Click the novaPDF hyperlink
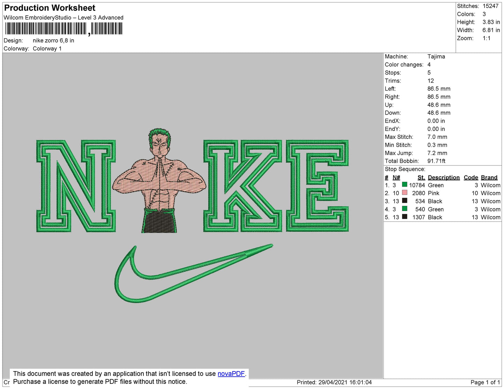The image size is (504, 389). tap(231, 374)
